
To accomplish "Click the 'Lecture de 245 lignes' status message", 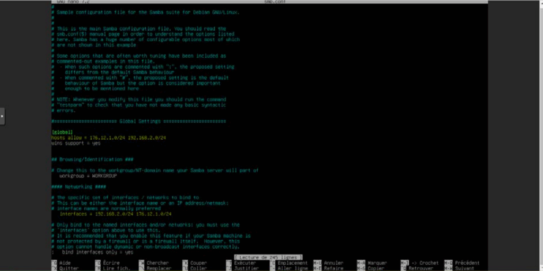I will click(268, 258).
